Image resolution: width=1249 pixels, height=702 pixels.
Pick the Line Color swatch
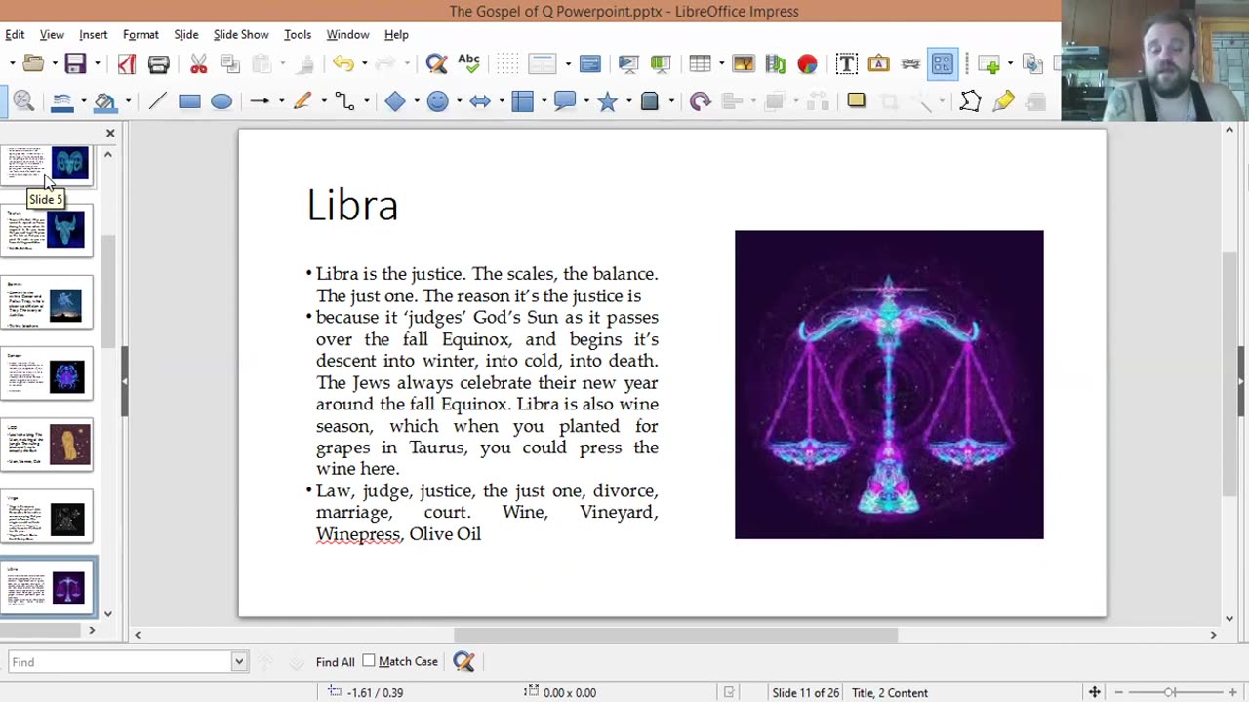[x=62, y=101]
